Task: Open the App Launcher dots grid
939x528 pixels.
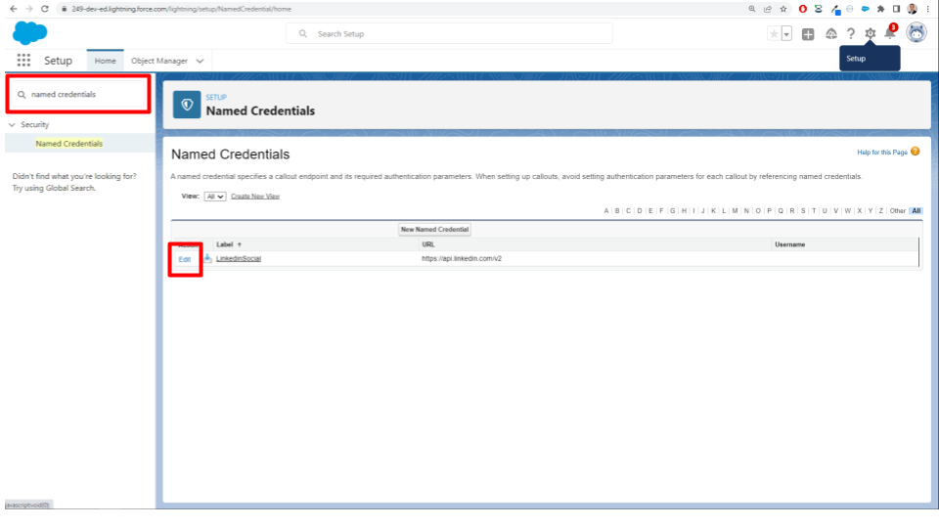Action: [23, 60]
